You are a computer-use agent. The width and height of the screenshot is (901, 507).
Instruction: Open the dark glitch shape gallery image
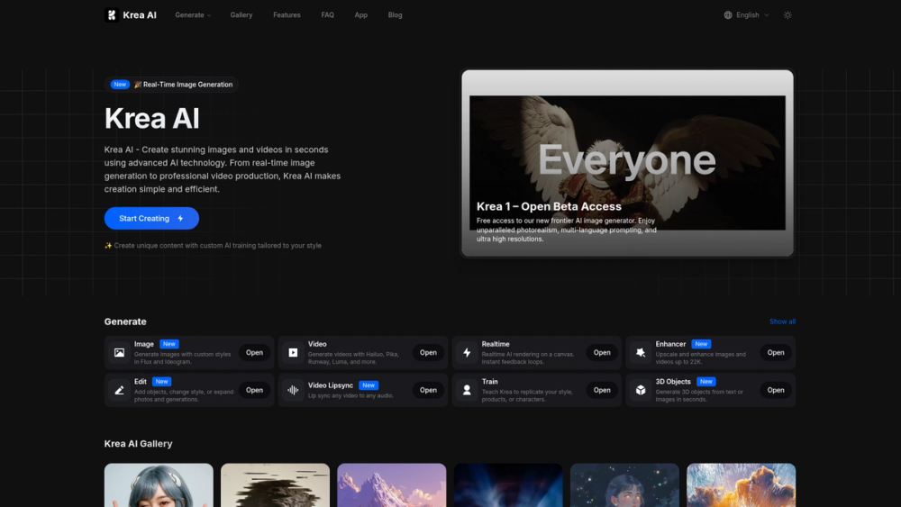pos(275,485)
